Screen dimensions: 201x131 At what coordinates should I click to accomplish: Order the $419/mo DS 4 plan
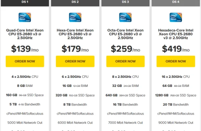(176, 61)
